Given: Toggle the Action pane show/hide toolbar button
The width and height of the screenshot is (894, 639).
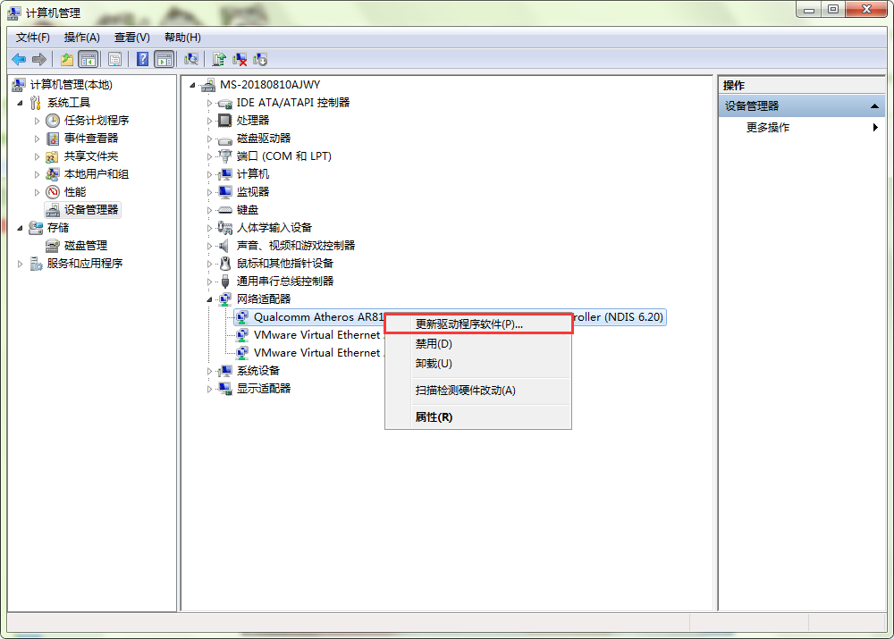Looking at the screenshot, I should pos(164,59).
